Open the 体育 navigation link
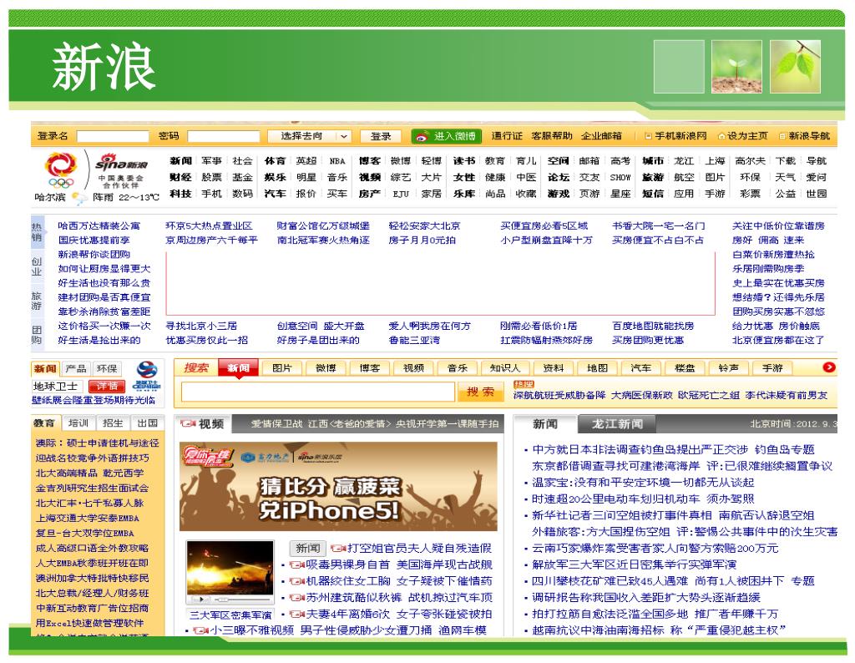Image resolution: width=855 pixels, height=663 pixels. click(275, 161)
